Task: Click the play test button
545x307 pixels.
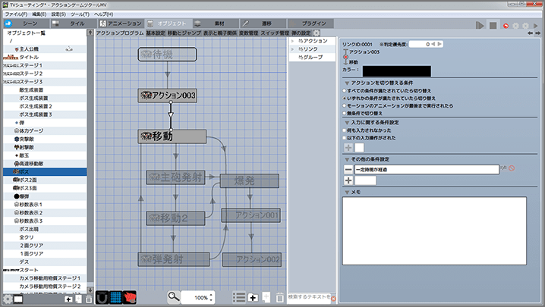Action: [x=480, y=25]
